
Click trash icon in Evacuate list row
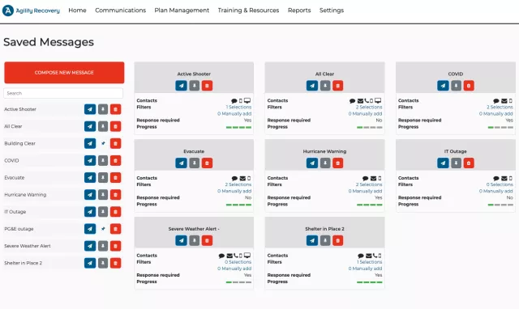(x=115, y=178)
